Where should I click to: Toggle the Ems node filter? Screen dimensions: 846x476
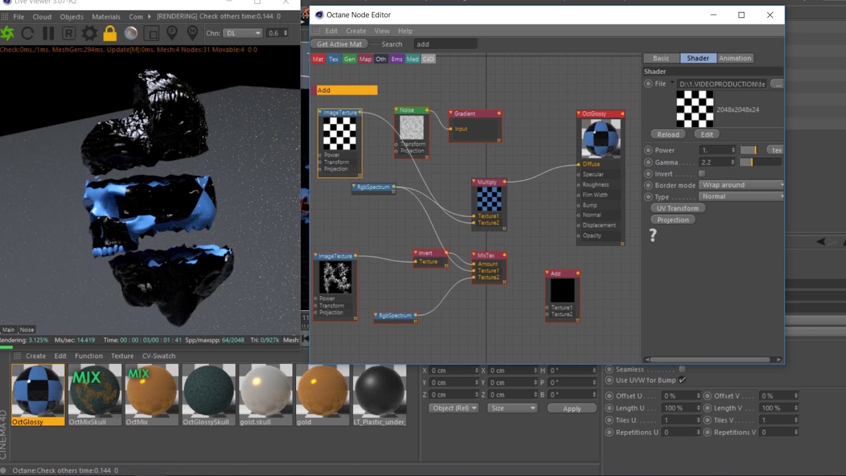click(397, 59)
